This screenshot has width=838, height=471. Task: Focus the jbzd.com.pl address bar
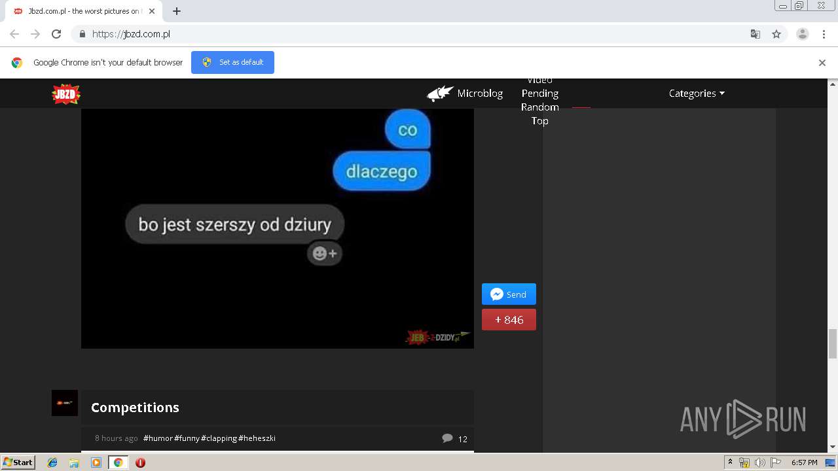click(x=419, y=34)
